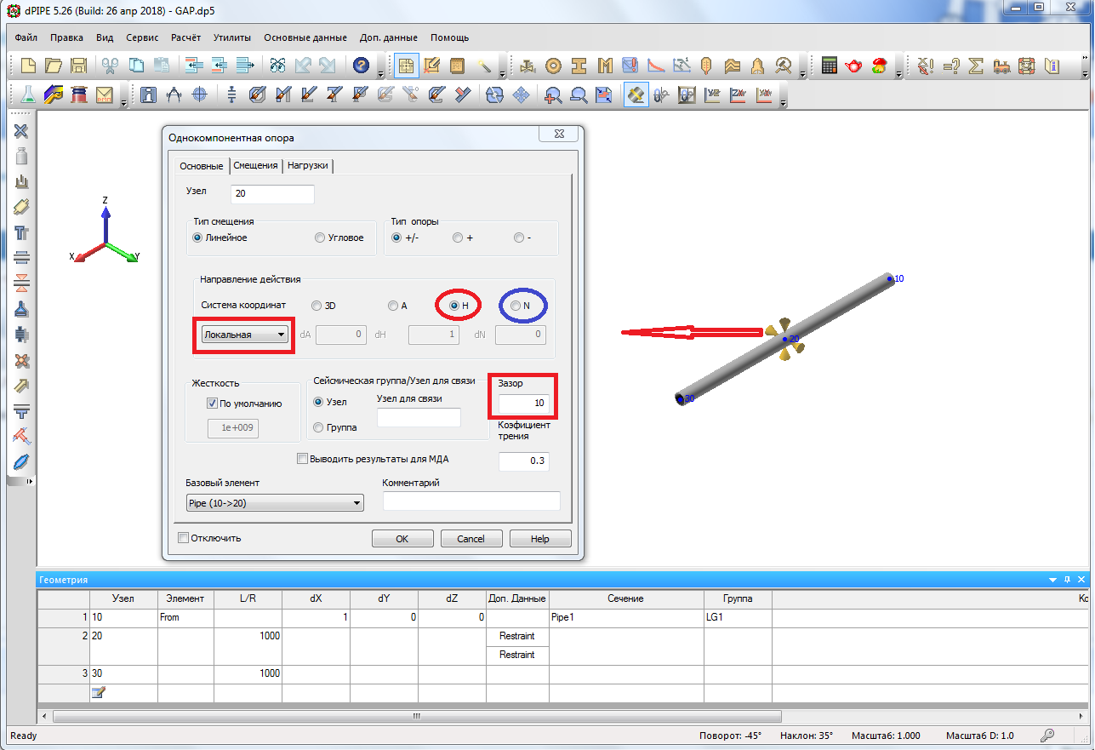
Task: Enable the Отключить checkbox
Action: click(183, 538)
